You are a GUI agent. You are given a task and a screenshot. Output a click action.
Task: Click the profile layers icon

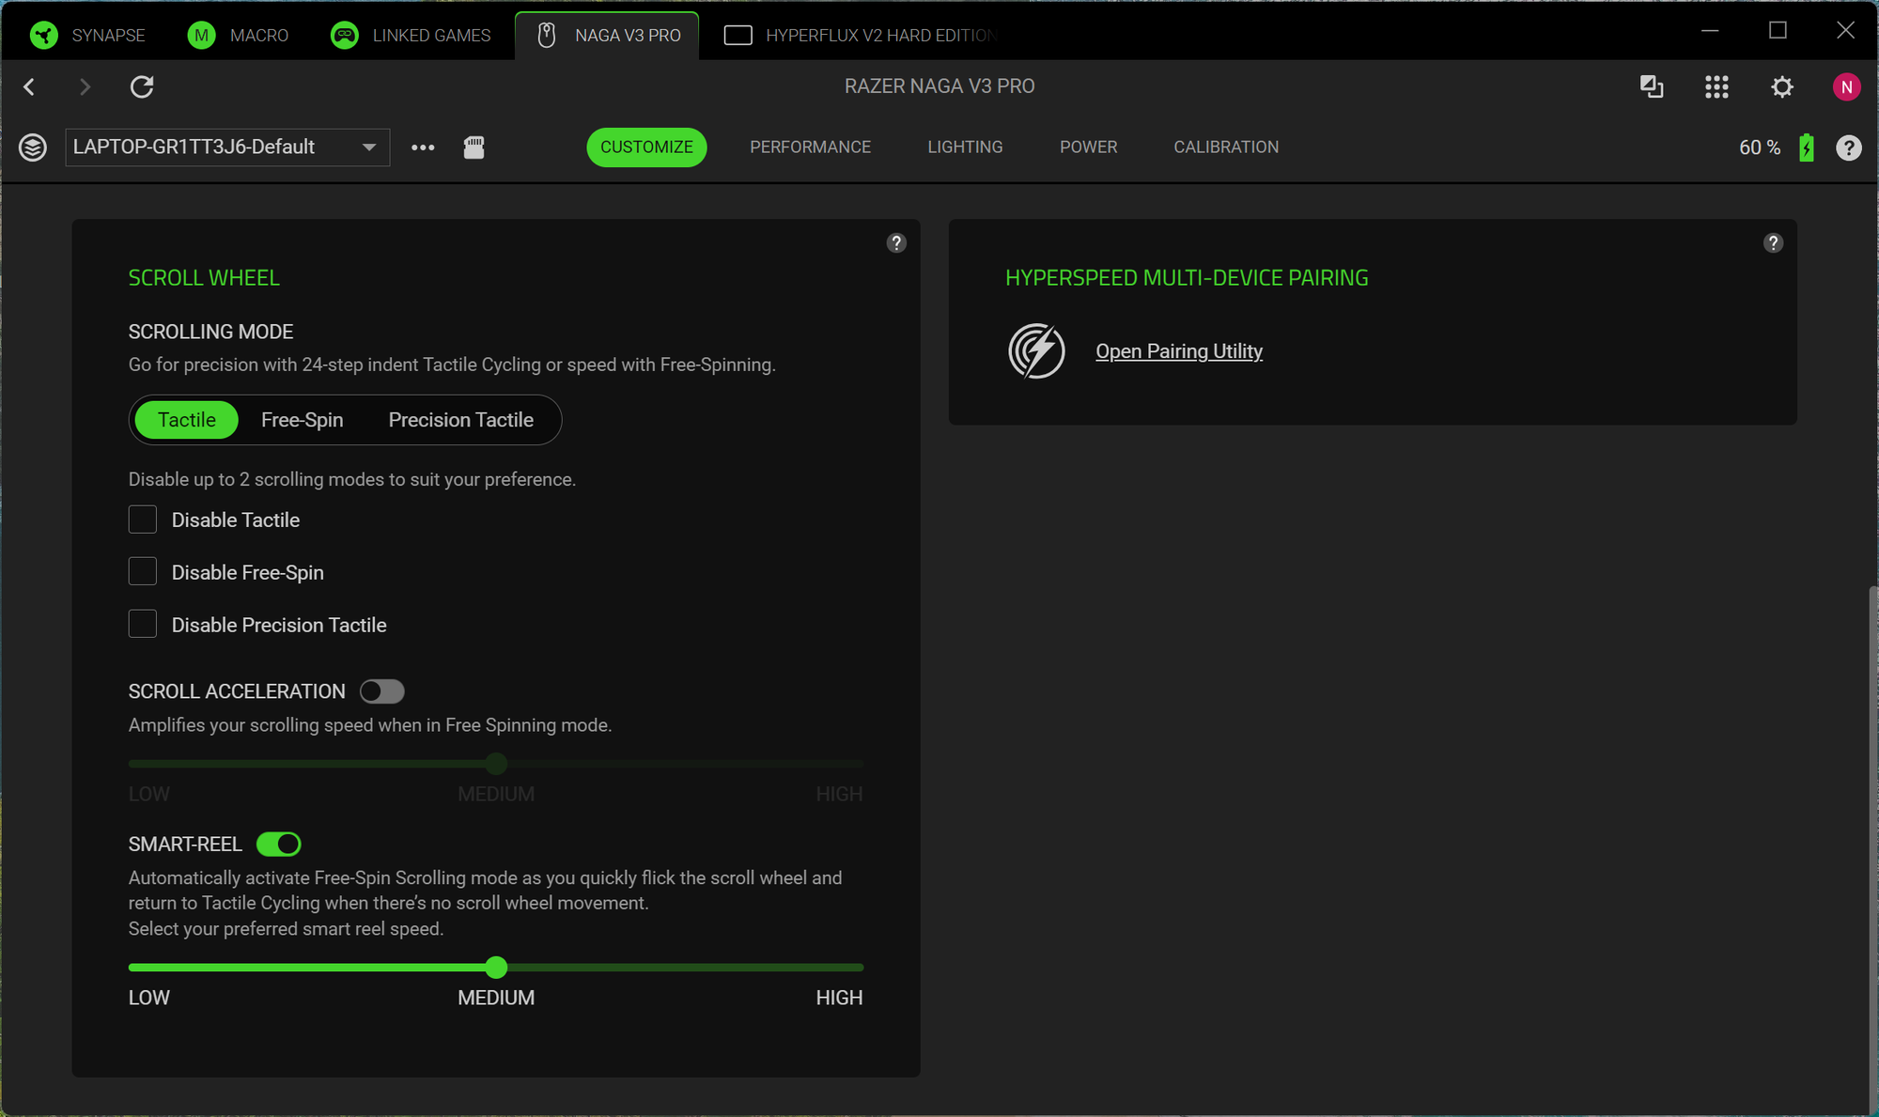point(33,147)
